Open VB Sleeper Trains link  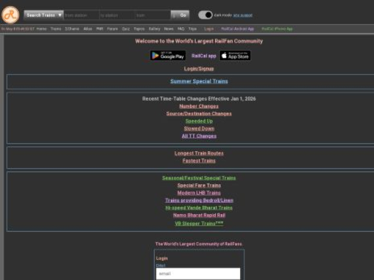[199, 223]
